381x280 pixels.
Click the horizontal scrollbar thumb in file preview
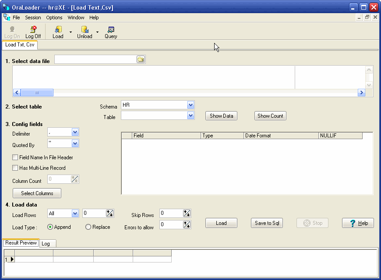(x=37, y=92)
